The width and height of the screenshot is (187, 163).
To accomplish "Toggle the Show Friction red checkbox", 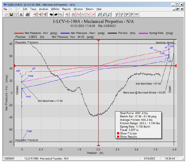I will [x=118, y=133].
